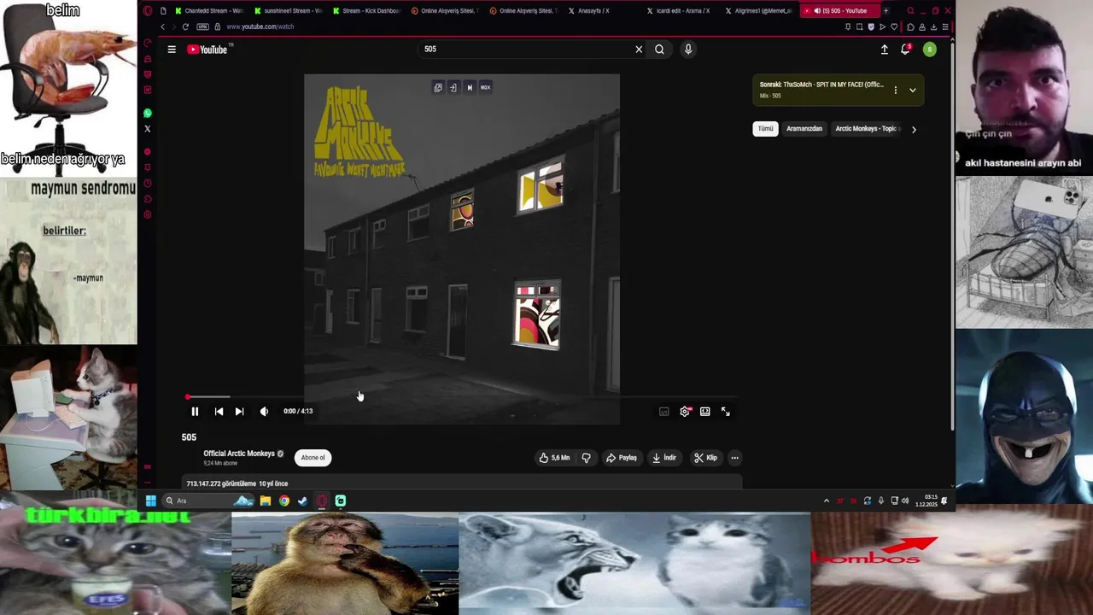Select the Tümü filter chip

coord(766,129)
